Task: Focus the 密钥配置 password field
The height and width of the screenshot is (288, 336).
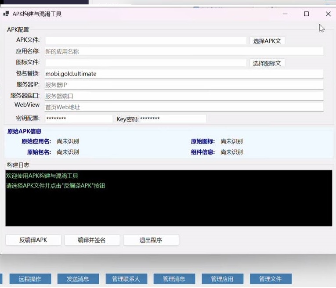Action: pyautogui.click(x=78, y=119)
